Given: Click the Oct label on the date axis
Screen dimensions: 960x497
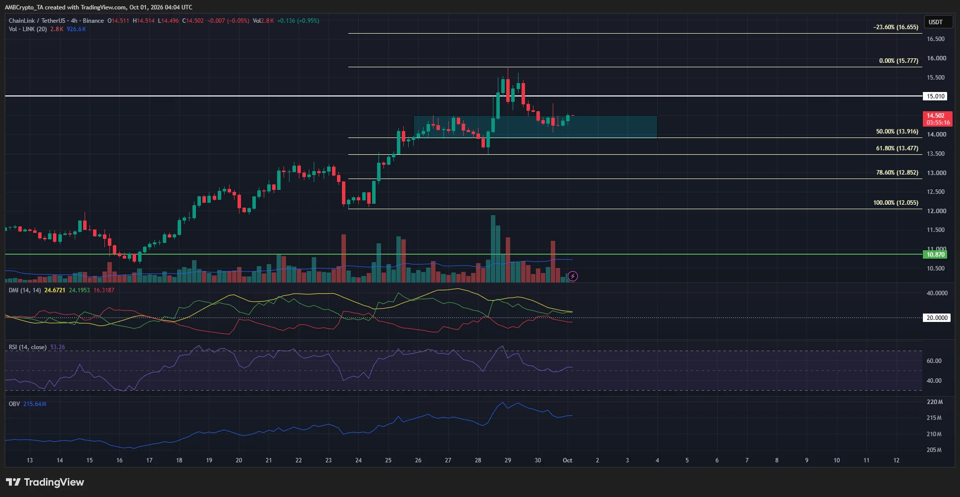Looking at the screenshot, I should 568,460.
